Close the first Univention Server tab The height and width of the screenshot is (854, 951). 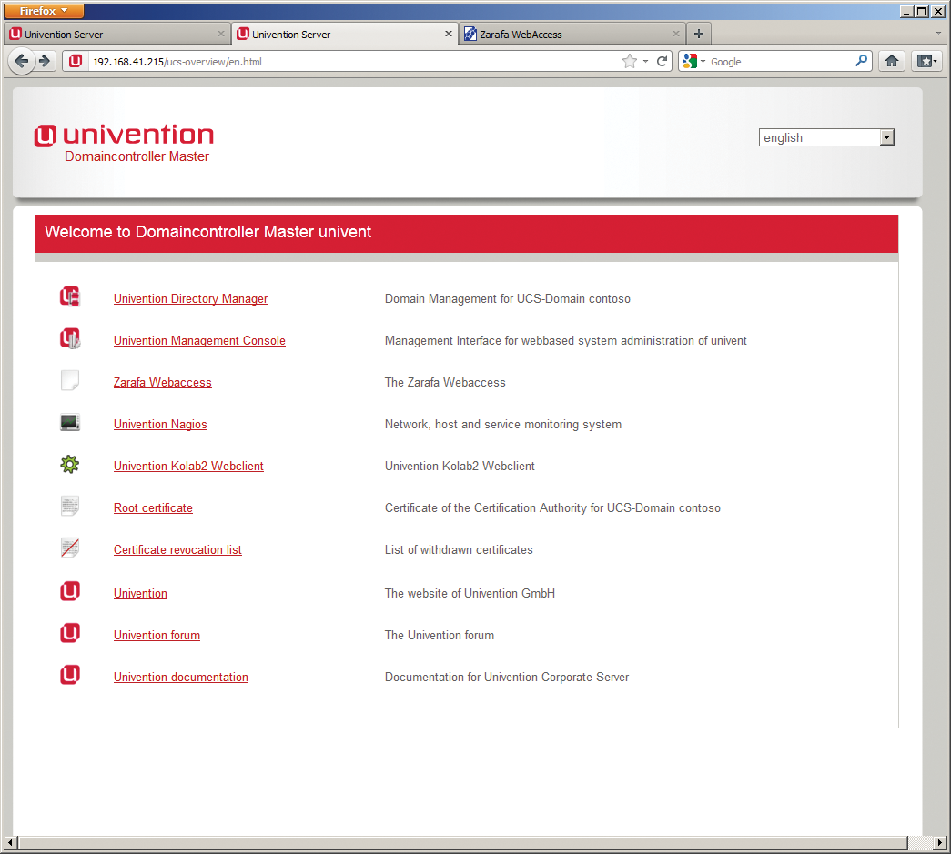221,34
